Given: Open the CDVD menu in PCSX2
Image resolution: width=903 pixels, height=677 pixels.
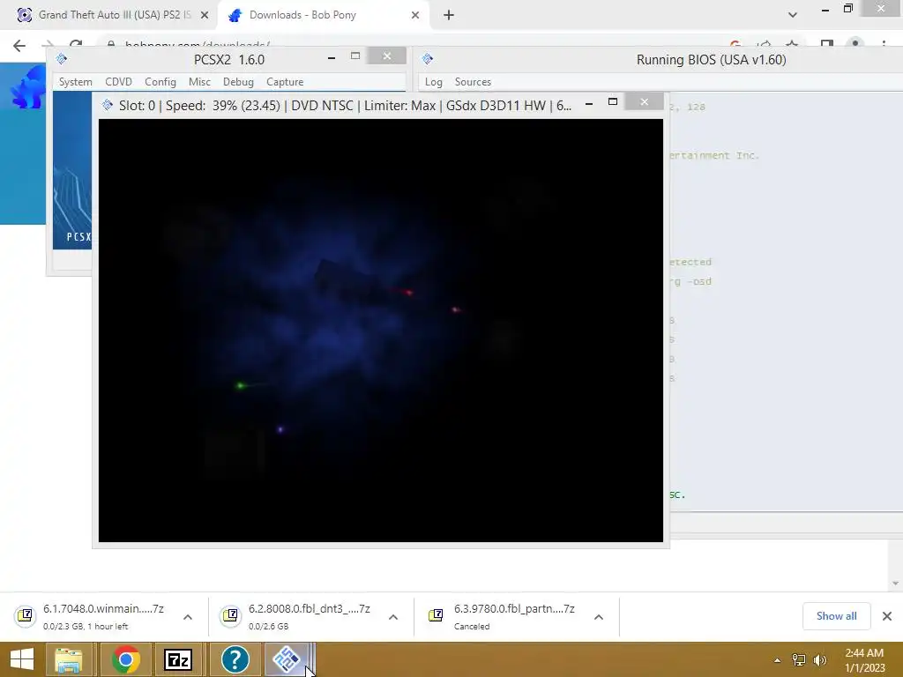Looking at the screenshot, I should click(x=119, y=82).
